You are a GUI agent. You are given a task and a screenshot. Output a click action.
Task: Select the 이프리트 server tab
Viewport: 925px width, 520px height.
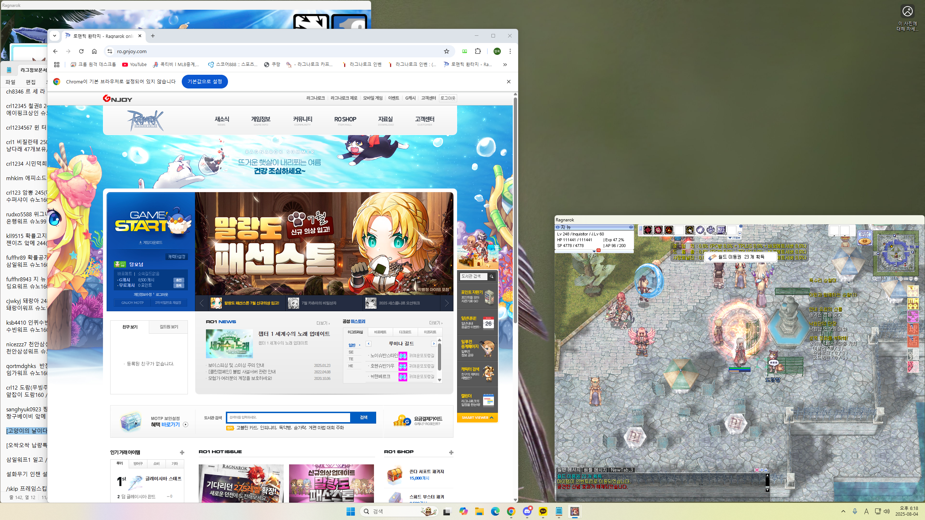click(430, 332)
